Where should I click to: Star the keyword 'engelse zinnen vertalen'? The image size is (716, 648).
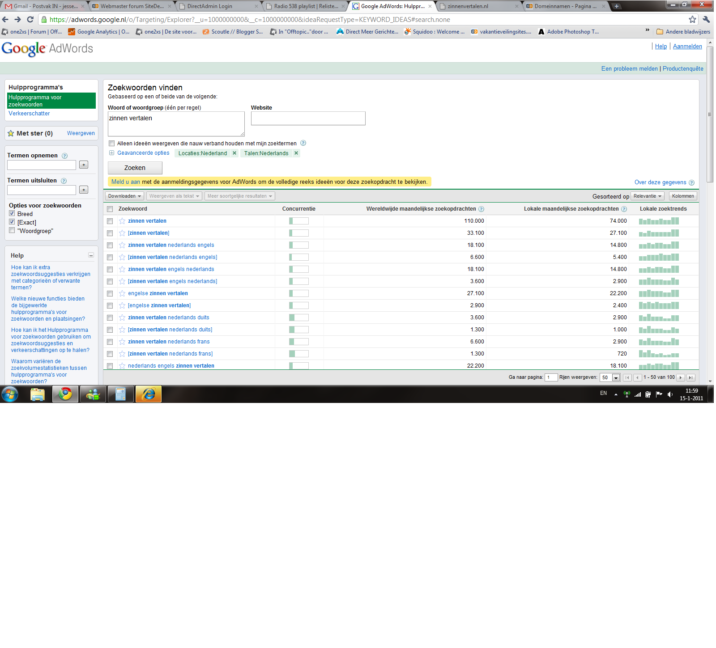[122, 293]
